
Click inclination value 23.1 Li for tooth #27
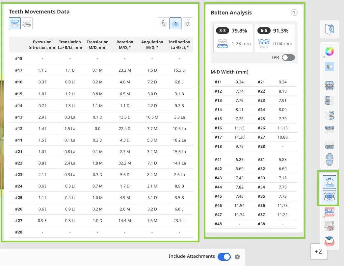pos(179,221)
